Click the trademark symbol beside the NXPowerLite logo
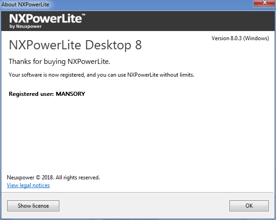 pyautogui.click(x=83, y=16)
